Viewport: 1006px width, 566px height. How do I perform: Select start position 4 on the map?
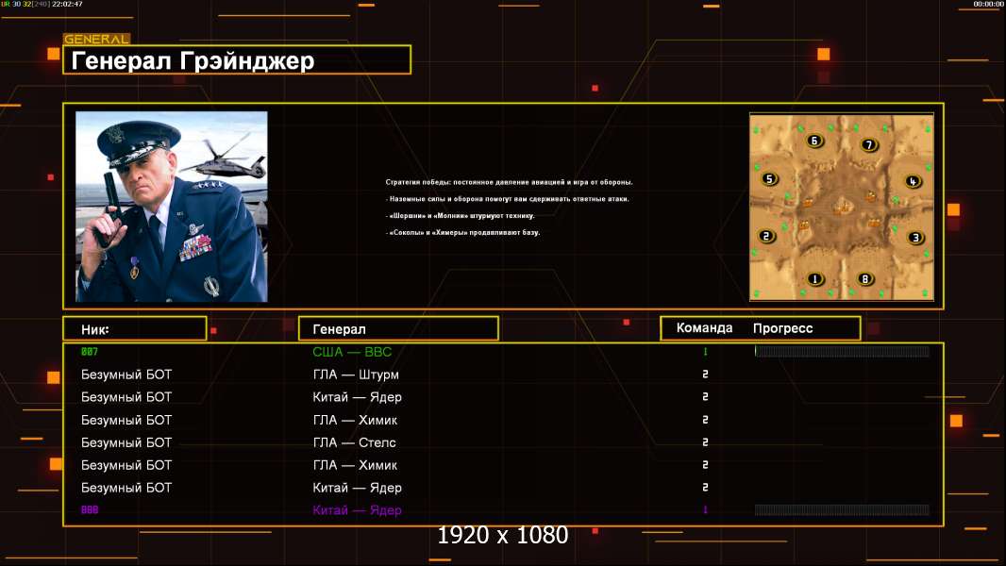point(913,181)
